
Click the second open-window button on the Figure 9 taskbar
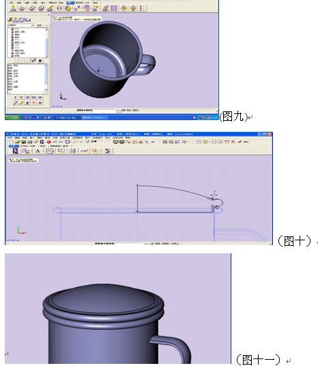point(94,117)
